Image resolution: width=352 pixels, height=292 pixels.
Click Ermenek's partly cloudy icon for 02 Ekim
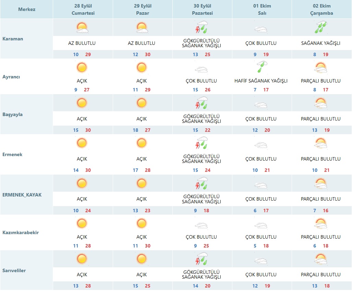321,143
